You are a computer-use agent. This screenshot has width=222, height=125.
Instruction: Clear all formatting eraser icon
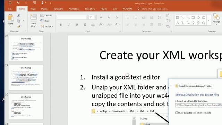[117, 17]
